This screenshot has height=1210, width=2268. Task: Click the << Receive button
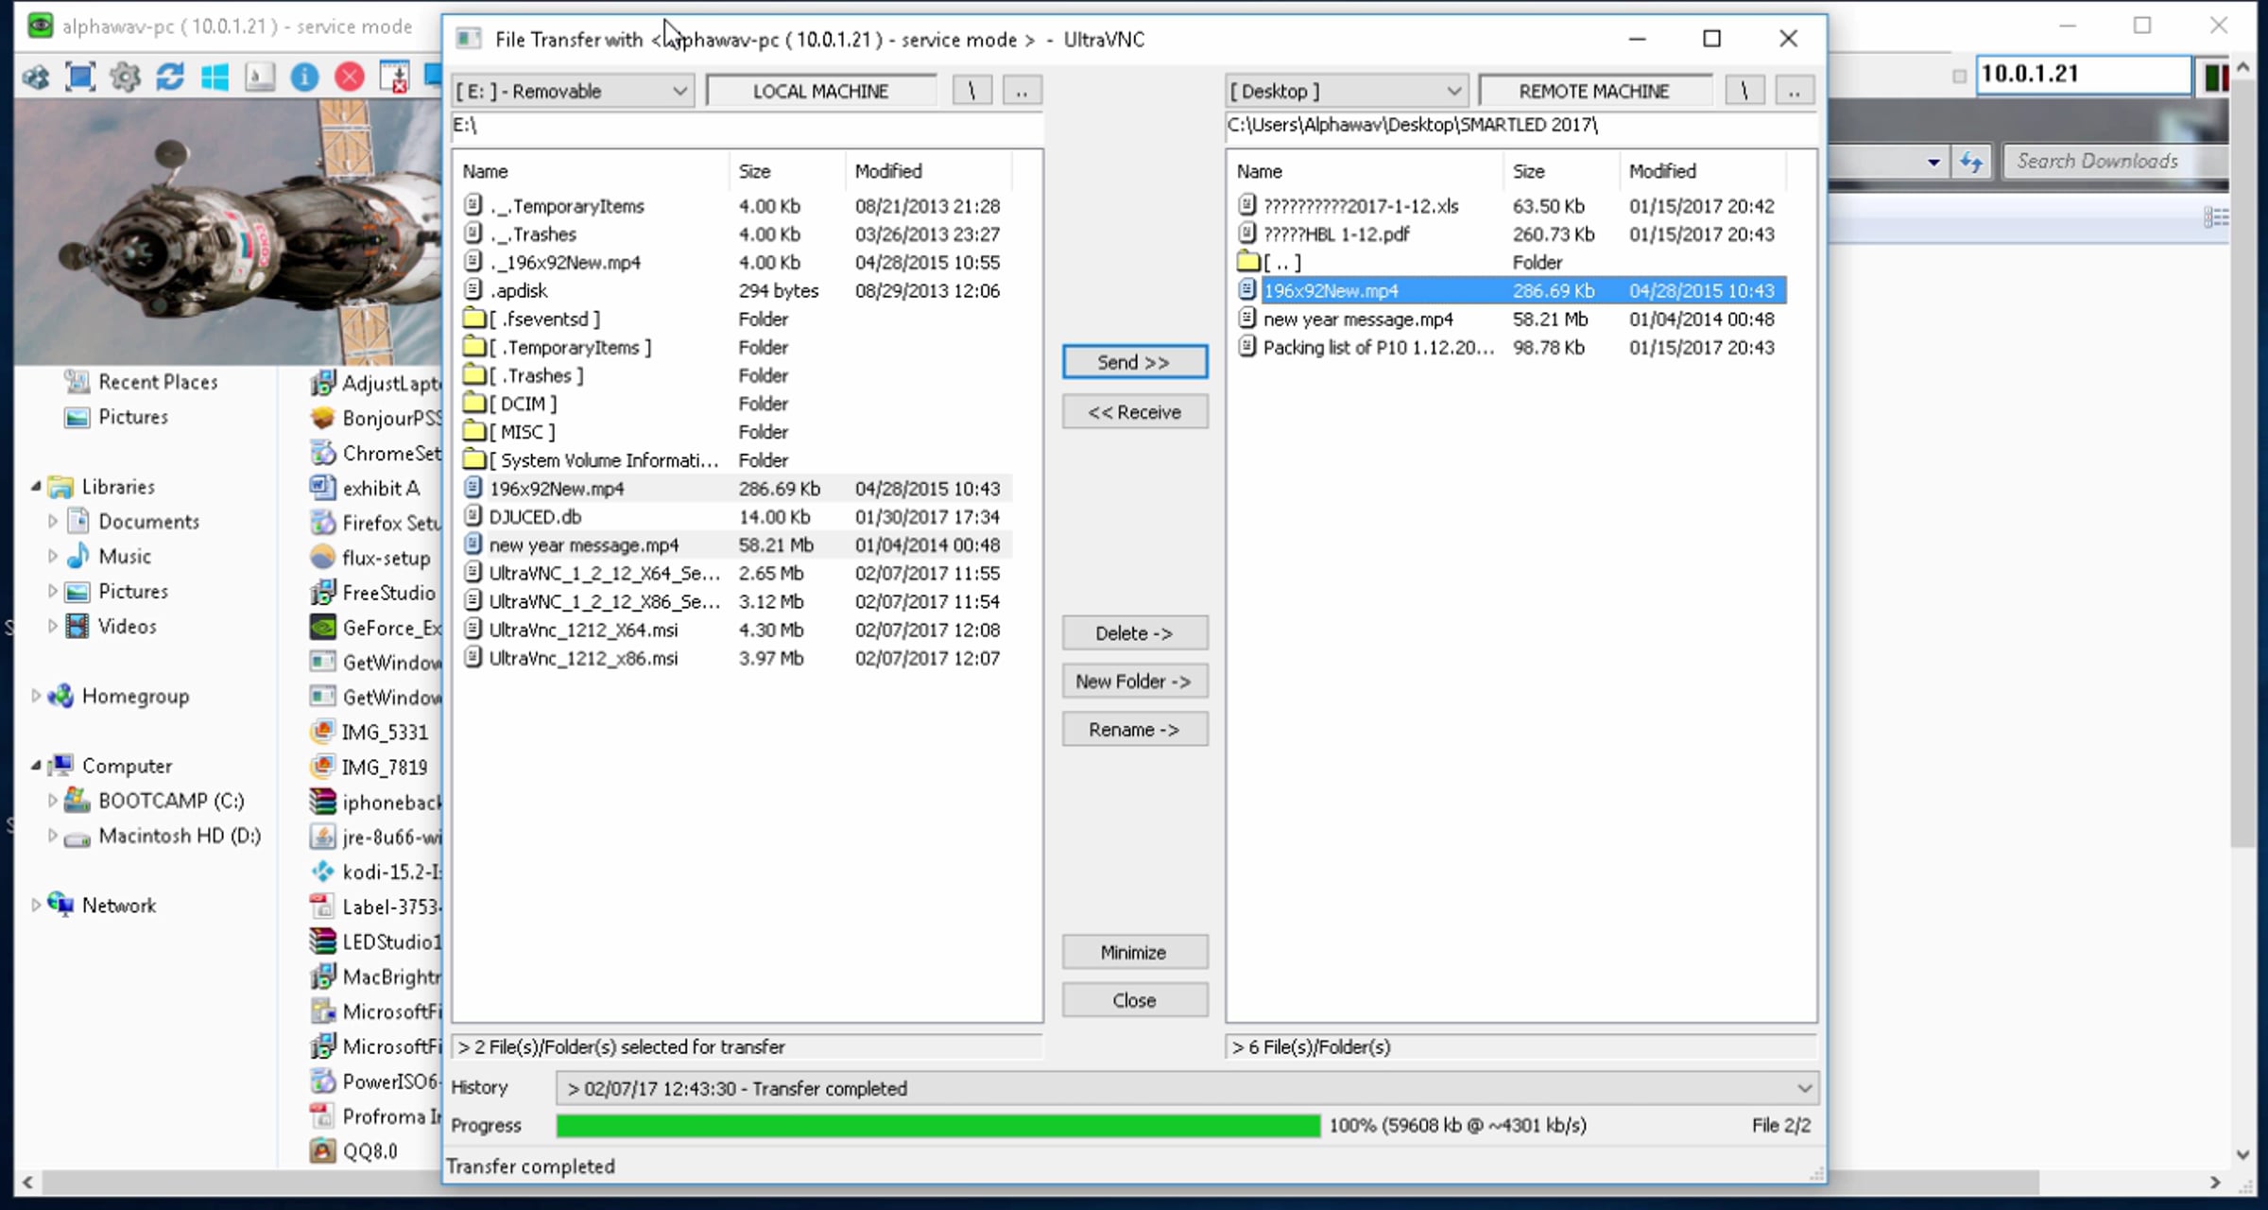[x=1134, y=412]
